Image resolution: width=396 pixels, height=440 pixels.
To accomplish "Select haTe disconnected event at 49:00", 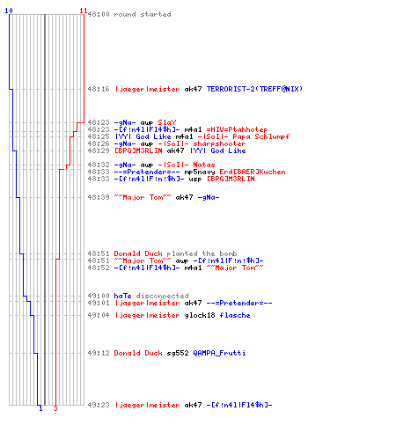I will [x=151, y=296].
